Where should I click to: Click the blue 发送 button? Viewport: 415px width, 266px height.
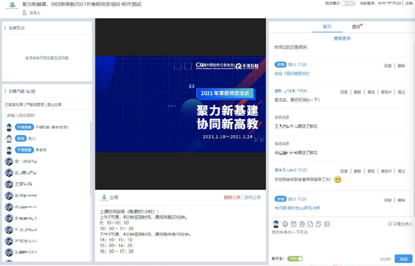click(x=403, y=259)
